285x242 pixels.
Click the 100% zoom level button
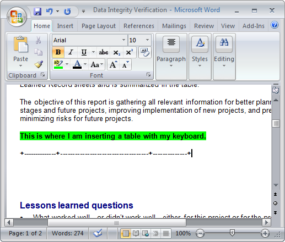(183, 233)
